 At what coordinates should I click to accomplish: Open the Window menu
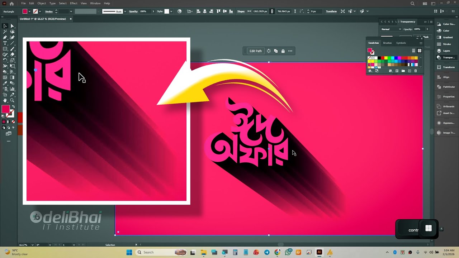[x=95, y=3]
